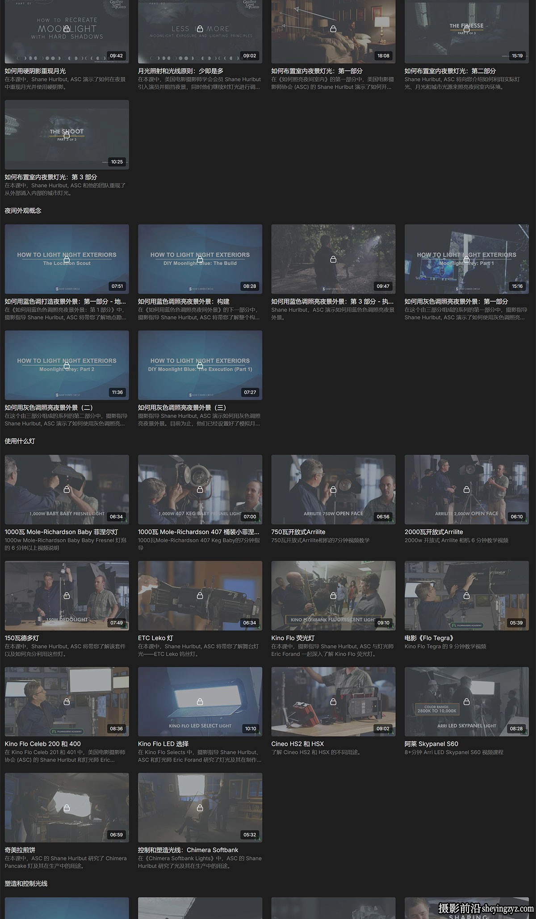
Task: Click lock icon on Moonlight Hard Shadows video
Action: click(67, 29)
